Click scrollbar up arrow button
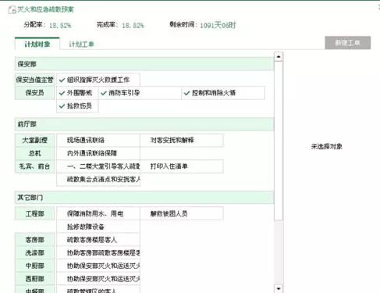380x293 pixels. tap(279, 56)
